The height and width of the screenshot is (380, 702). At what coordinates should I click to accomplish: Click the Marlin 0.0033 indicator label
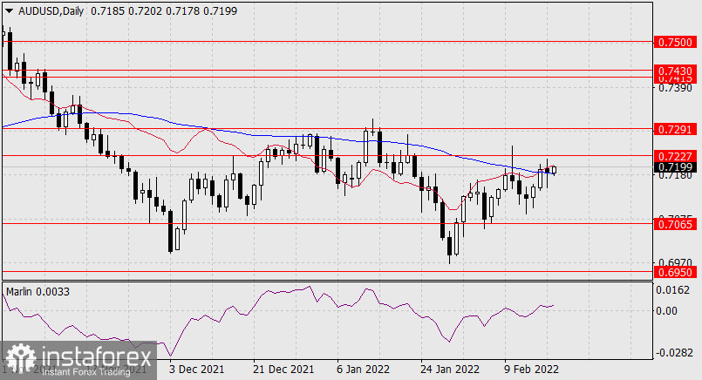click(x=36, y=289)
